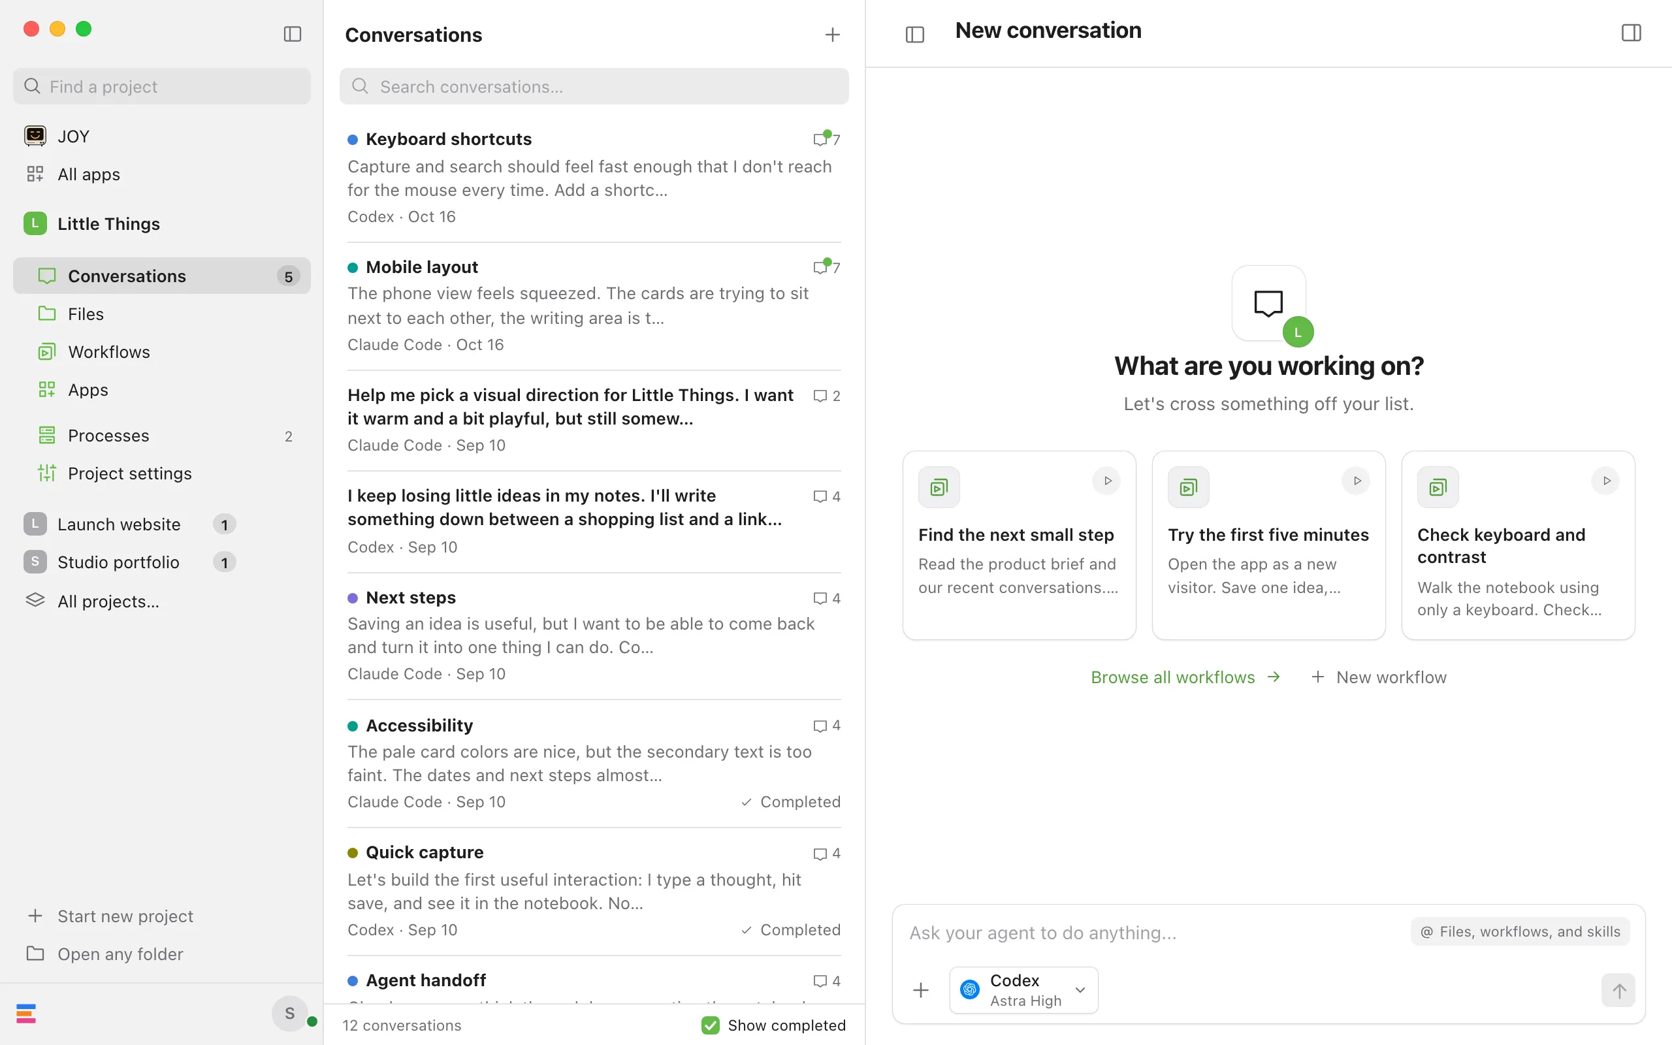Open the Accessibility conversation

594,763
